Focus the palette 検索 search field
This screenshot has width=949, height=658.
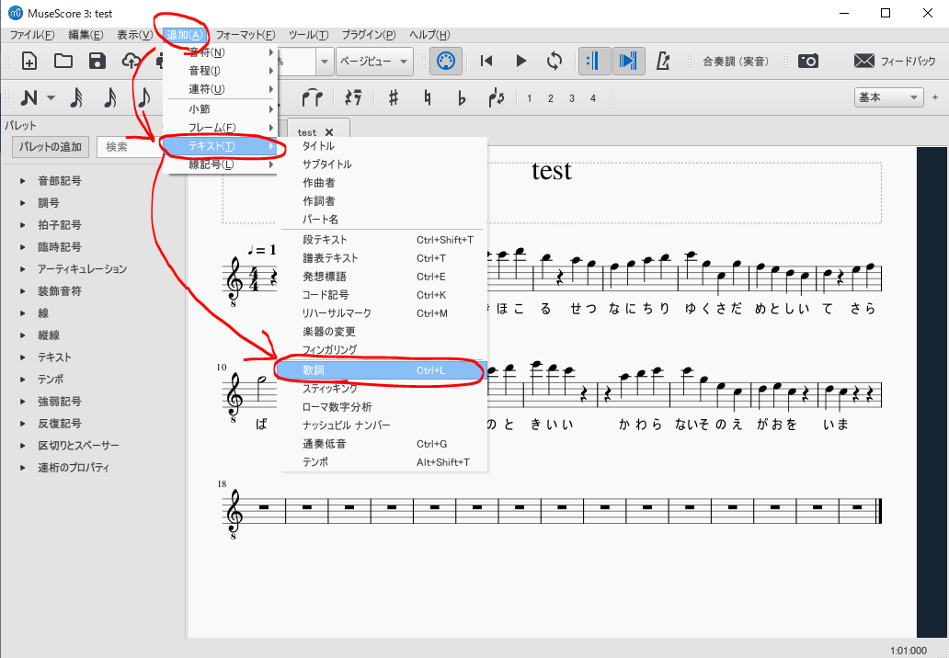point(129,146)
